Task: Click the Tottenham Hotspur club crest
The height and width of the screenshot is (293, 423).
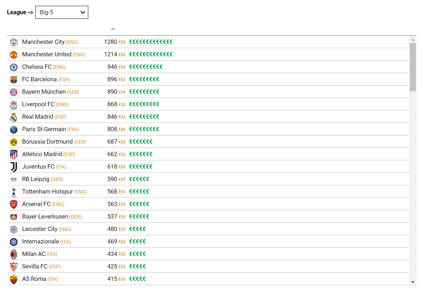Action: [14, 192]
